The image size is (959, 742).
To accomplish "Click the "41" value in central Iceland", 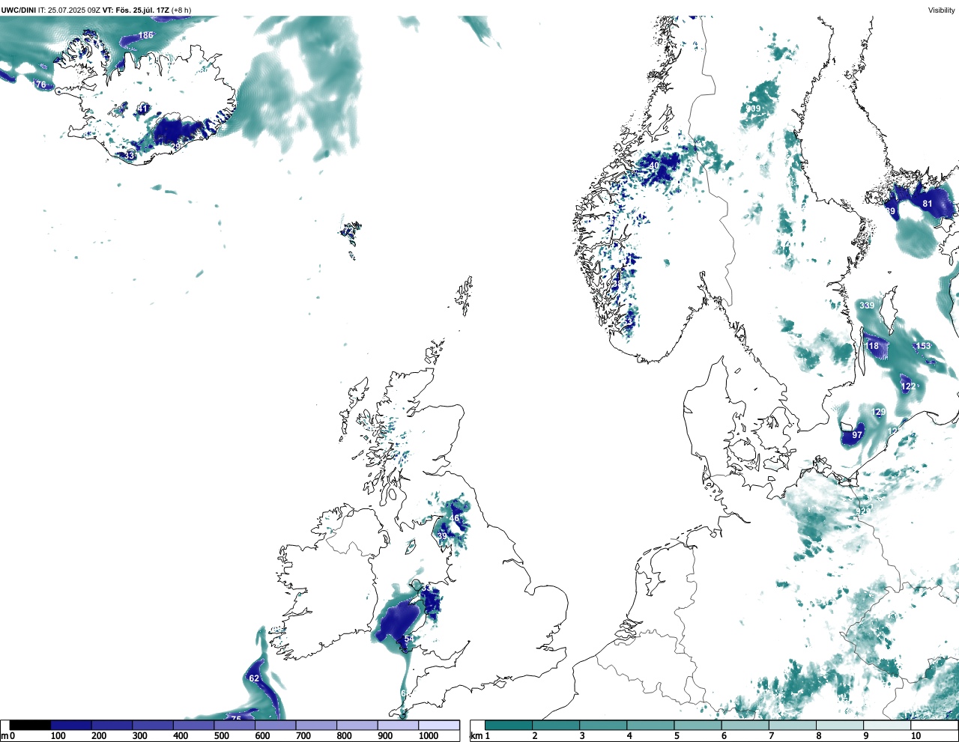I will (x=143, y=109).
